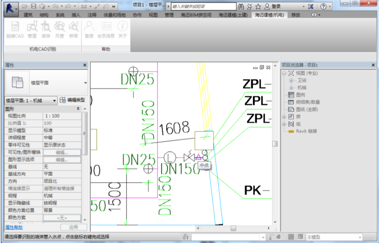Screen dimensions: 379x243
Task: Select the 管道 recognition tool
Action: pyautogui.click(x=32, y=30)
